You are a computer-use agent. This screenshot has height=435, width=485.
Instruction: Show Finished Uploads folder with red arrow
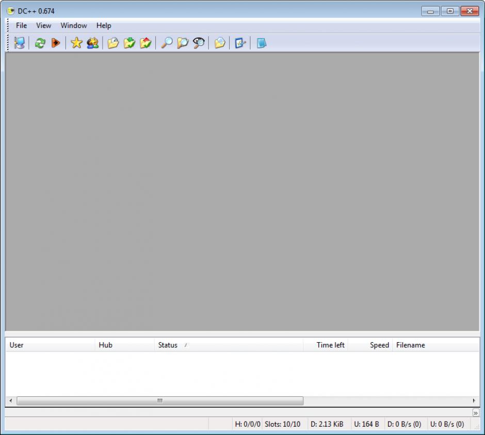tap(145, 43)
